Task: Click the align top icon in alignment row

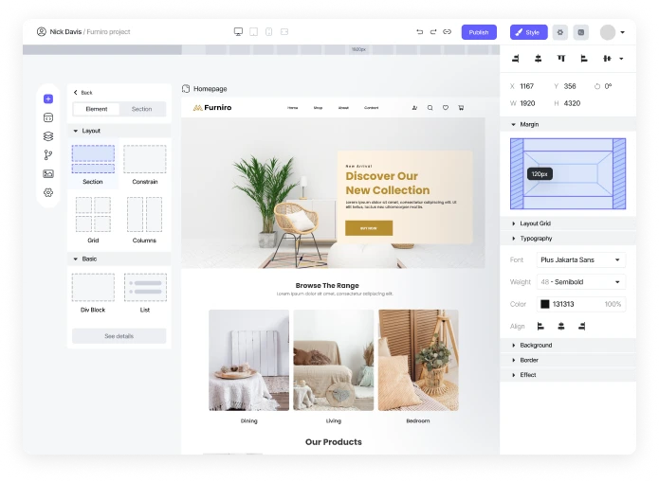Action: (561, 59)
